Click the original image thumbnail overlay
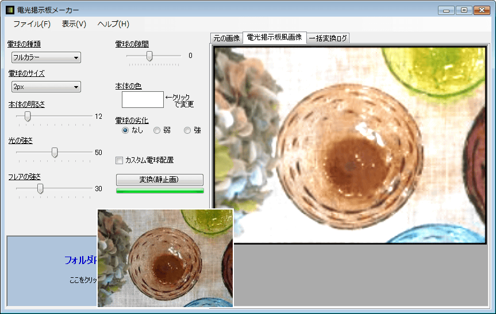 coord(165,258)
